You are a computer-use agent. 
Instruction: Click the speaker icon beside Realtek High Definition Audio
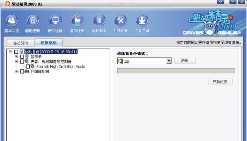pyautogui.click(x=33, y=66)
